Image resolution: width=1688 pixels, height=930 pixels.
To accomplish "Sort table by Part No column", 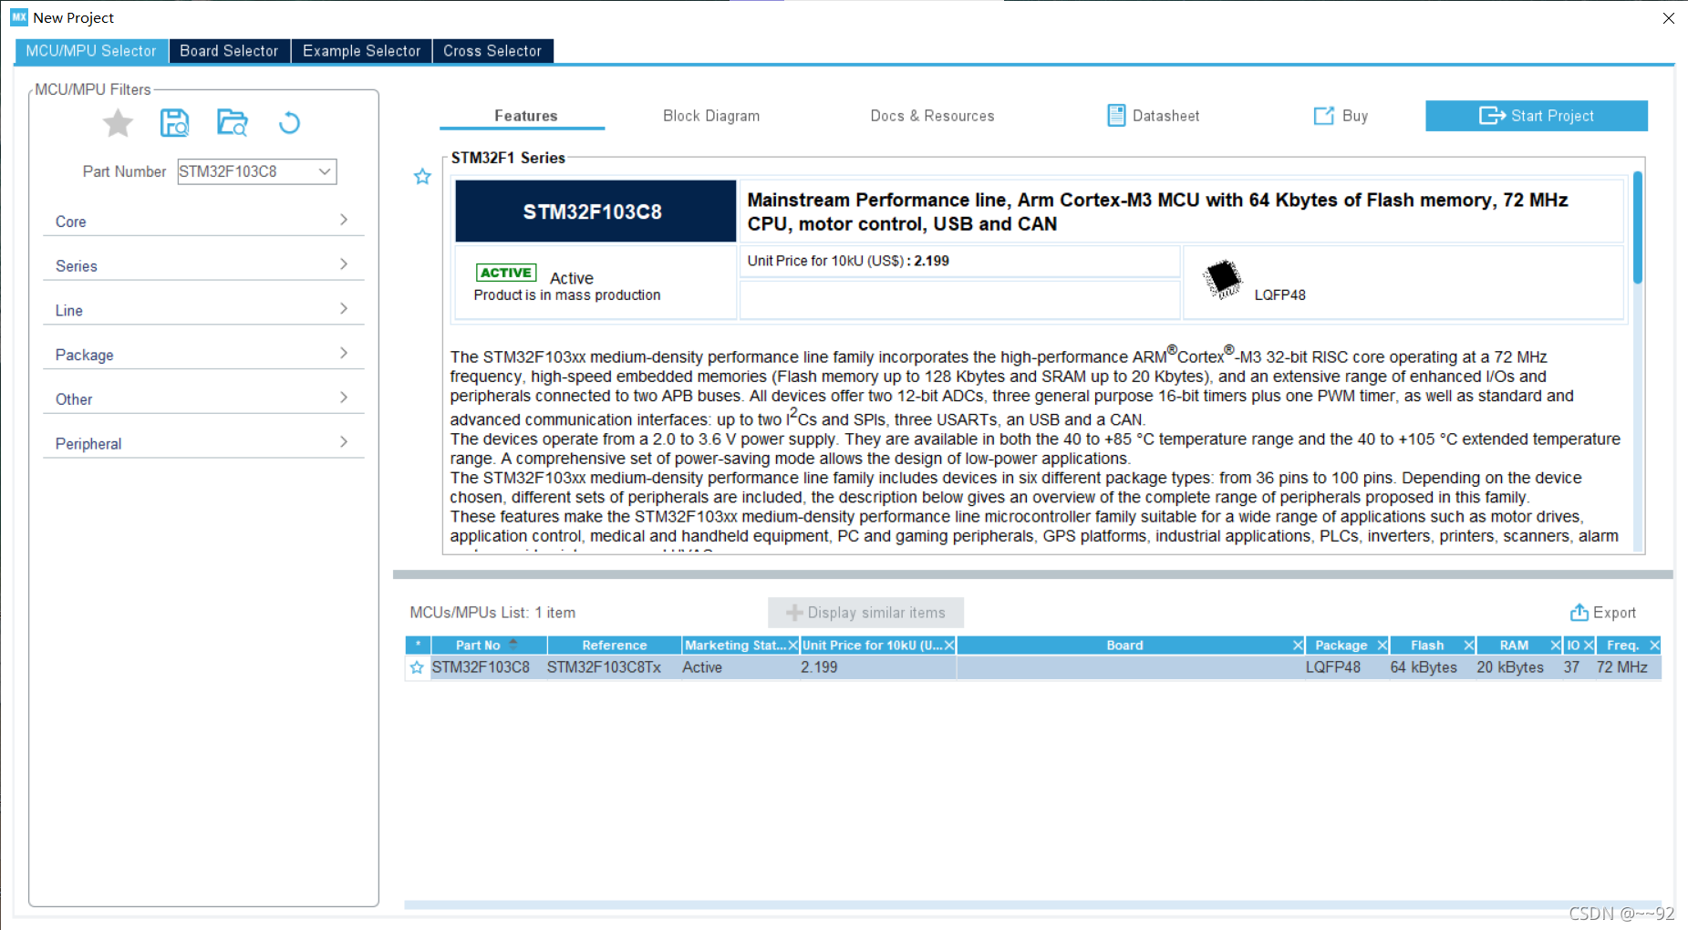I will [x=489, y=646].
